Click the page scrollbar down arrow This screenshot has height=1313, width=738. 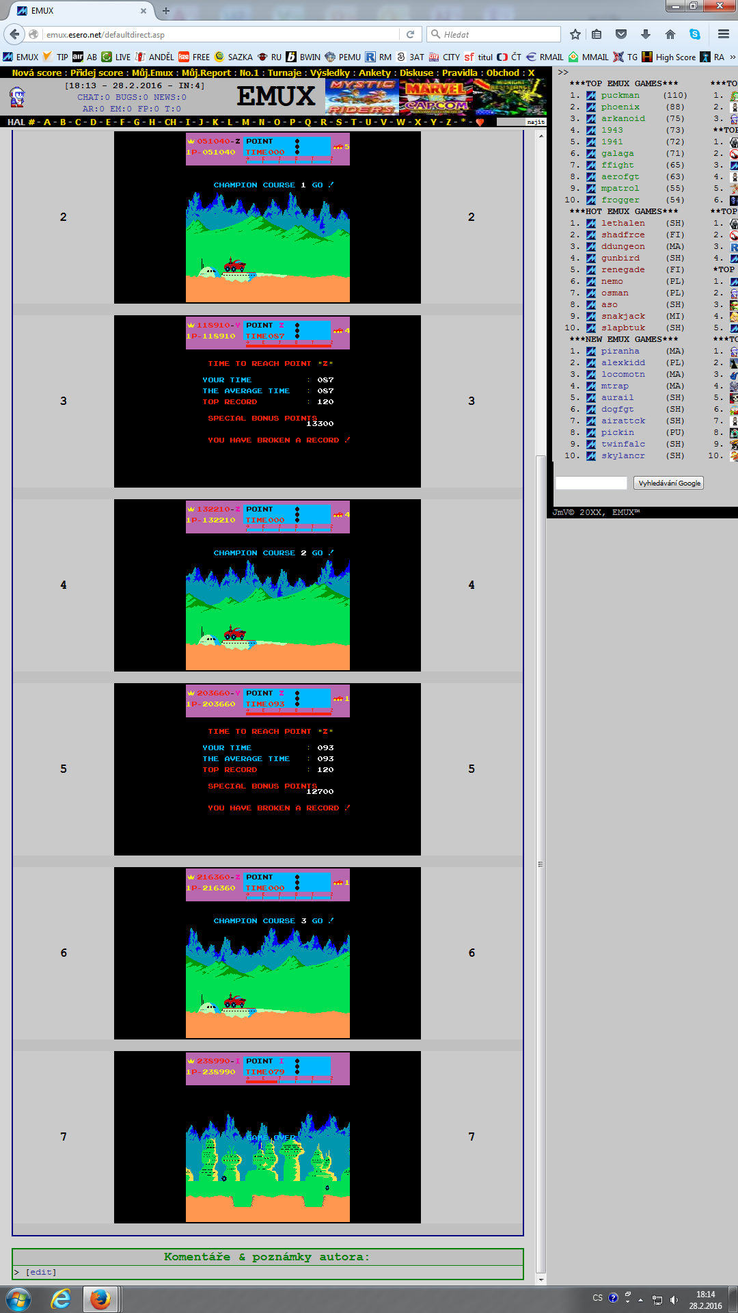coord(541,1279)
